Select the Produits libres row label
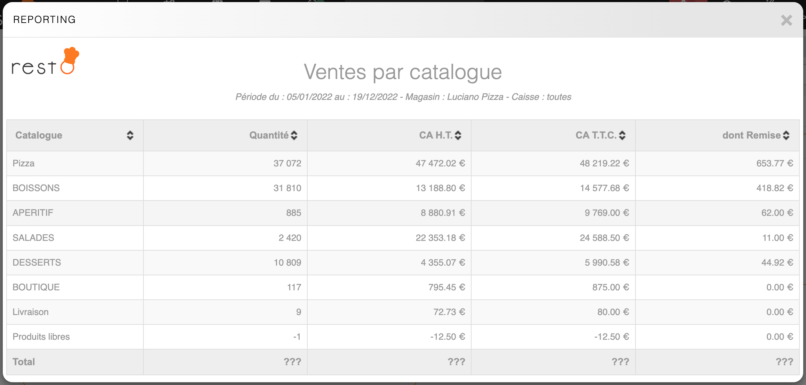Screen dimensions: 806x385 41,337
